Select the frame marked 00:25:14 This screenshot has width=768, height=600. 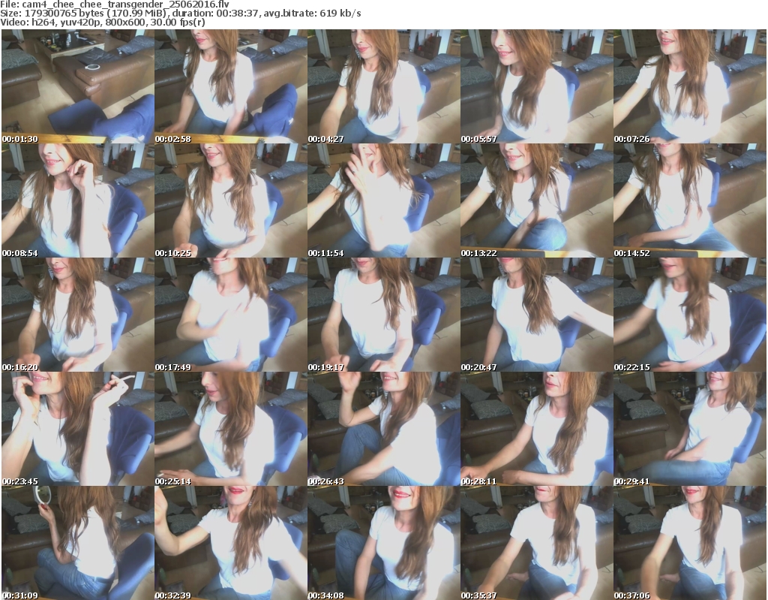pos(231,430)
